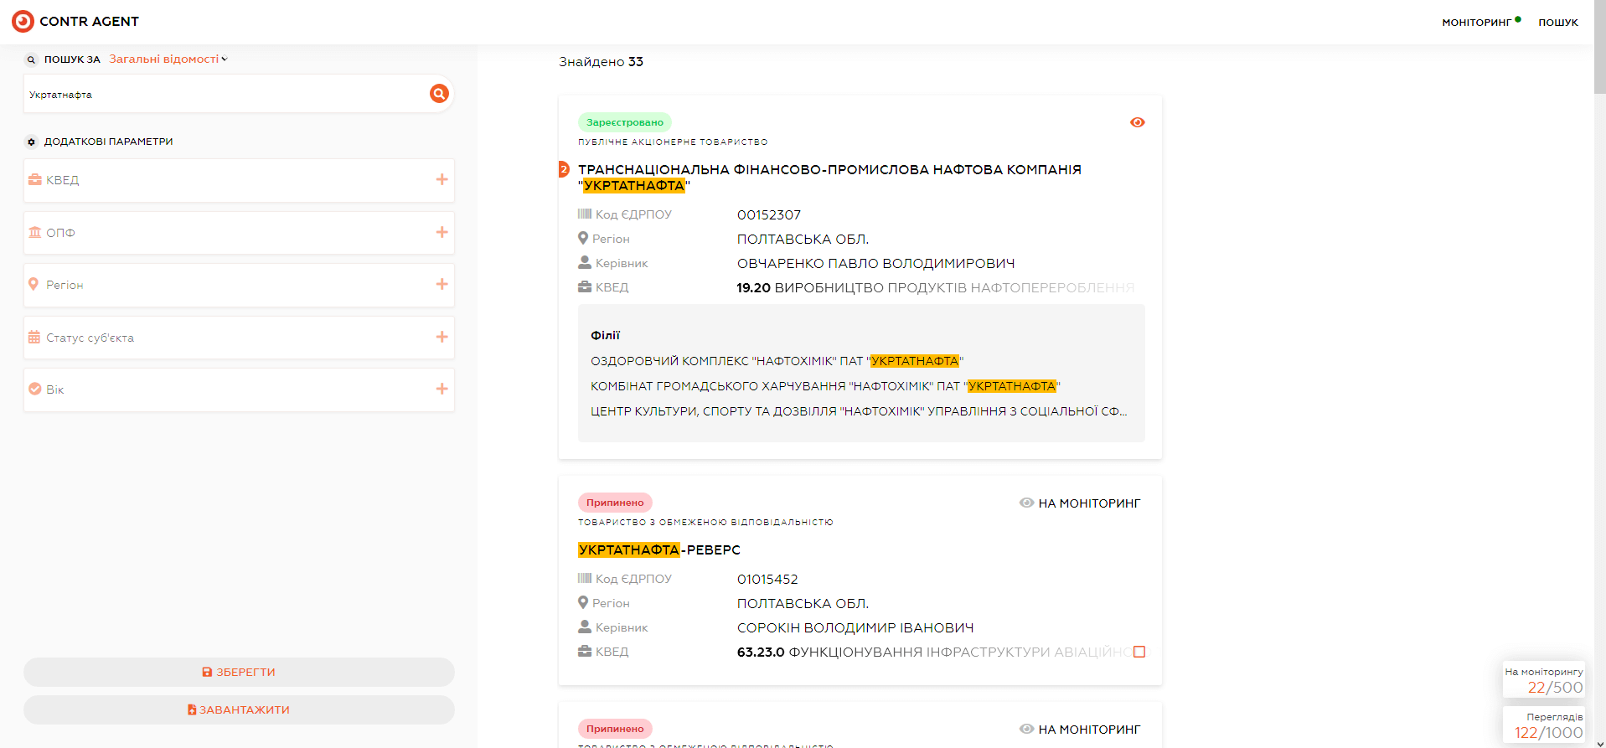
Task: Click the ПУБЛІЧНЕ АКЦІОНЕРНЕ ТОВАРИСТВО label
Action: 673,142
